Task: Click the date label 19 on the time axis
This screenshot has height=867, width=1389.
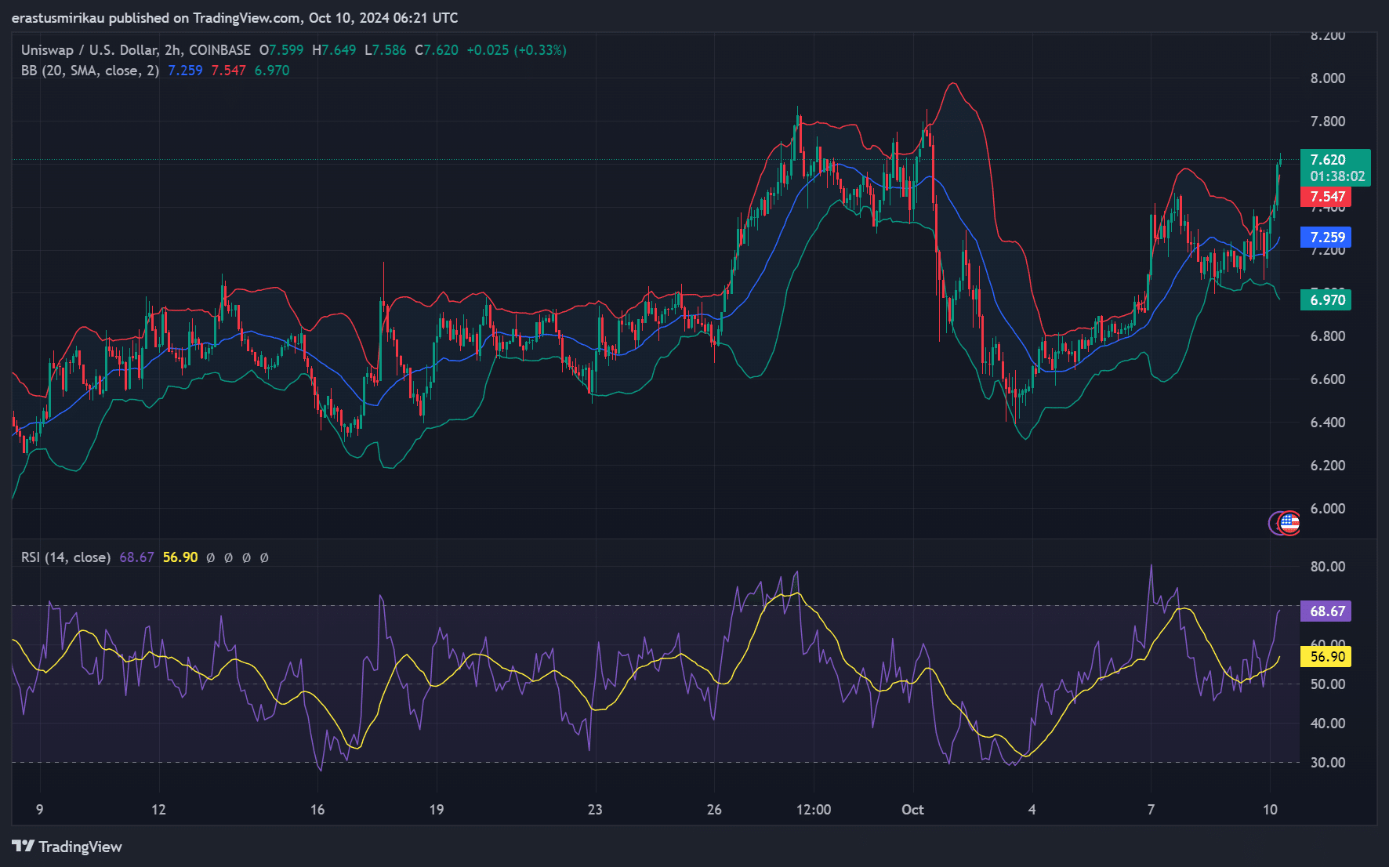Action: [437, 810]
